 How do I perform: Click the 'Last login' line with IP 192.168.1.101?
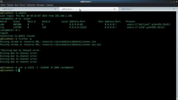click(36, 16)
